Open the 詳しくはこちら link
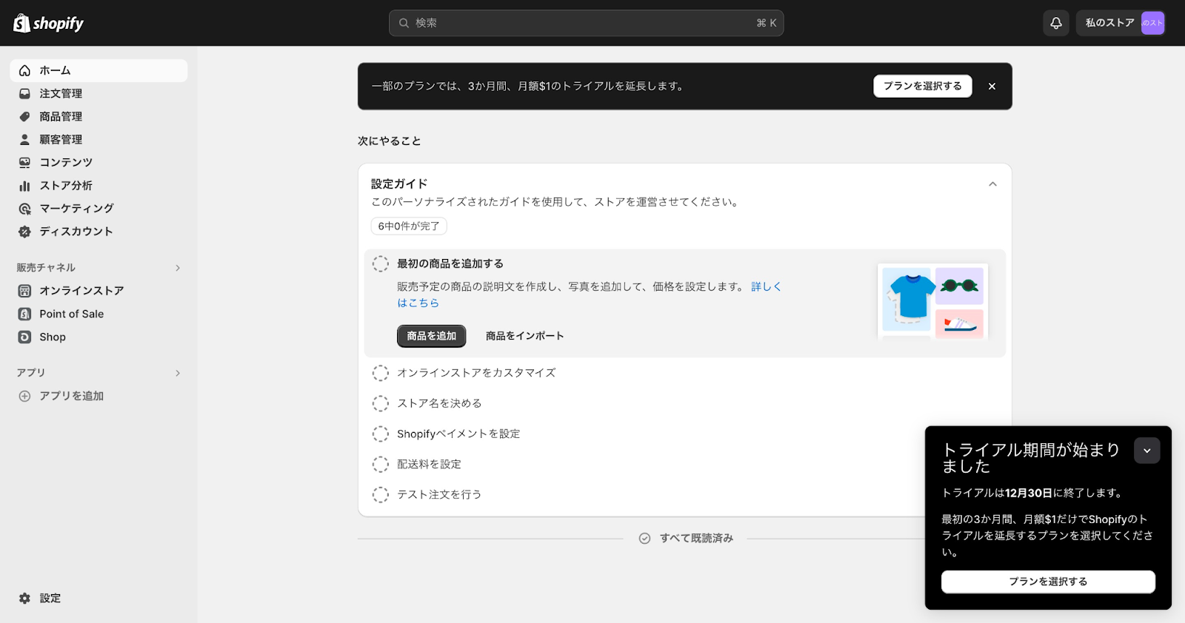This screenshot has height=623, width=1185. pyautogui.click(x=767, y=286)
